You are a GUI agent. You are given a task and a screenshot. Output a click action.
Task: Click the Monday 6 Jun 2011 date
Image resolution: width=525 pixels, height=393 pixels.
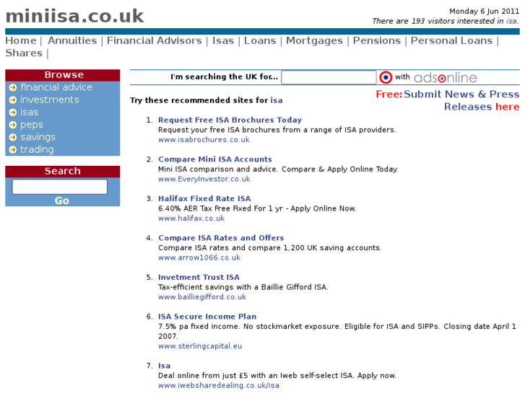[x=484, y=12]
